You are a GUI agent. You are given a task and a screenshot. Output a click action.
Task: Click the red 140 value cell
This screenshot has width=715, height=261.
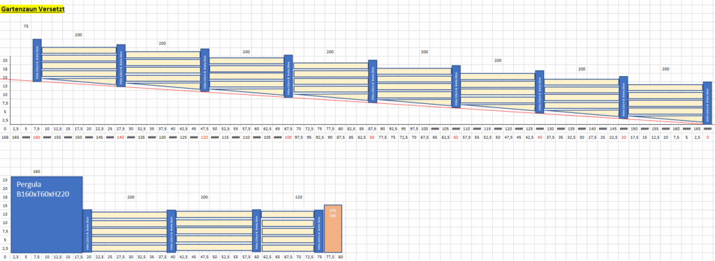click(120, 137)
